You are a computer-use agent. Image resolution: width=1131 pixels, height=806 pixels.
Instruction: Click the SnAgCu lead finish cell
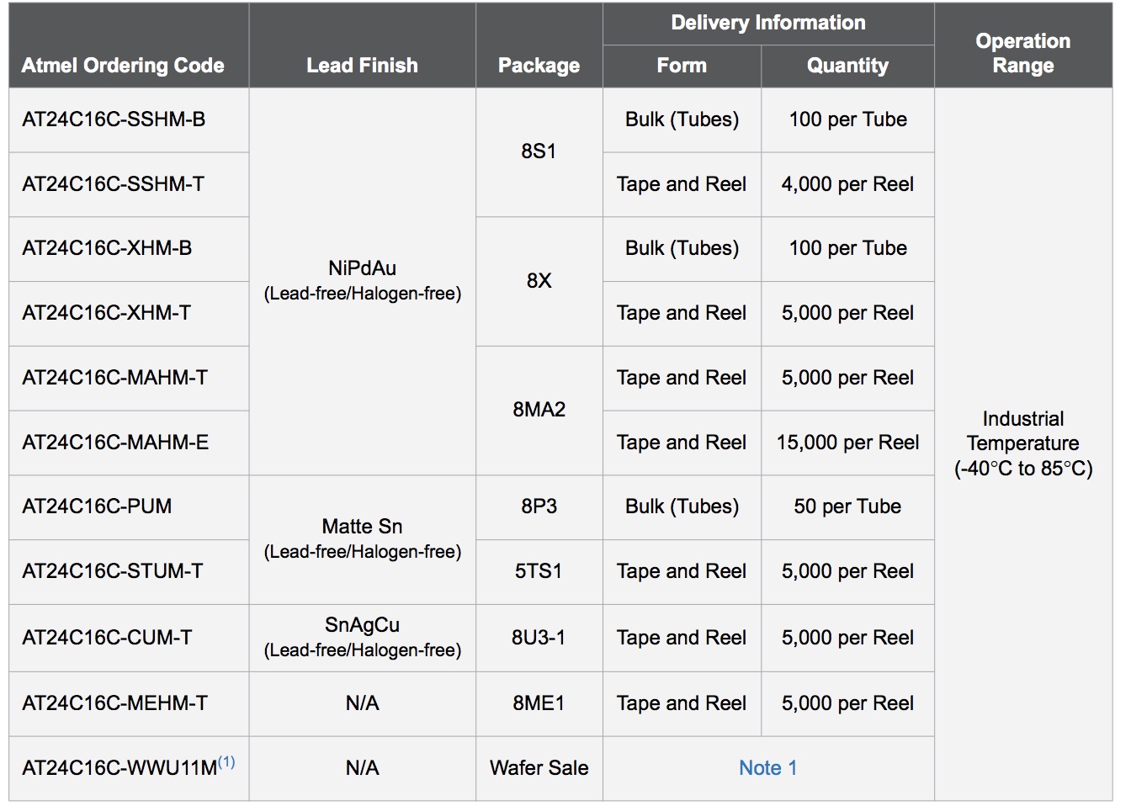click(x=362, y=637)
